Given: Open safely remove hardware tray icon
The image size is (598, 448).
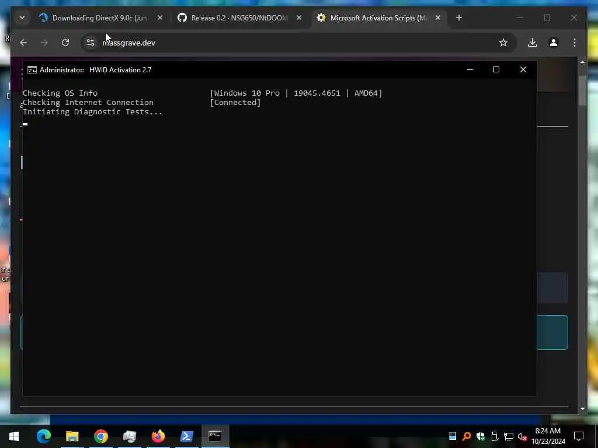Looking at the screenshot, I should point(495,436).
